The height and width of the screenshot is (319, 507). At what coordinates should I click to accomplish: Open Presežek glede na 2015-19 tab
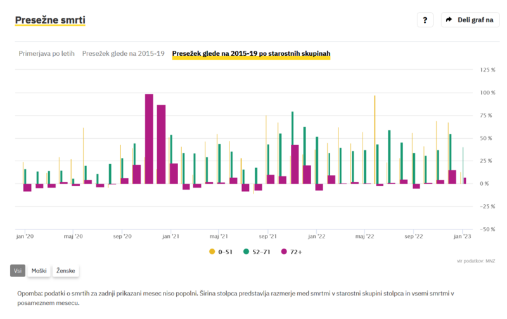(123, 54)
